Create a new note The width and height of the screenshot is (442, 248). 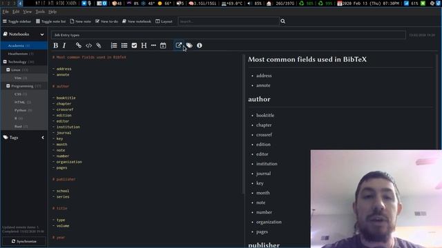[x=80, y=21]
